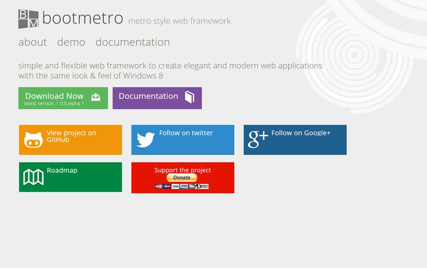Viewport: 427px width, 268px height.
Task: Click the latest version 1.0.0 alpha 1 text
Action: [54, 104]
